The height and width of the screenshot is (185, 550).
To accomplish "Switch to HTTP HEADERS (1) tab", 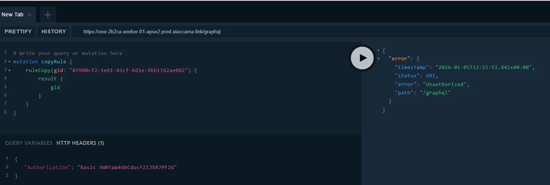I will (80, 143).
